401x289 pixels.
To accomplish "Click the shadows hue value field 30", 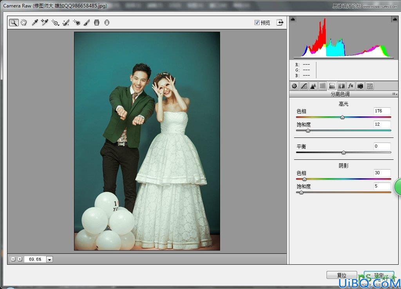I will [x=382, y=173].
